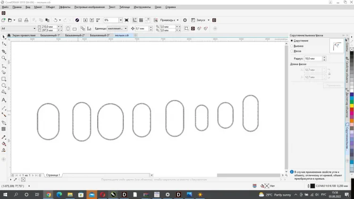Click the horizontal scrollbar thumb
This screenshot has width=354, height=199.
[249, 175]
